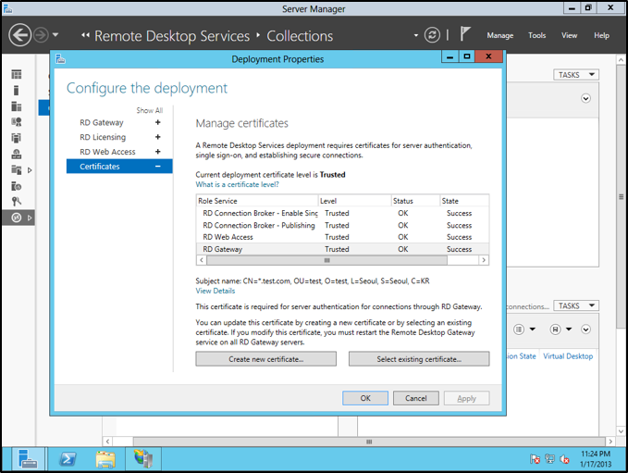This screenshot has height=473, width=628.
Task: Launch PowerShell from the taskbar
Action: pos(68,458)
